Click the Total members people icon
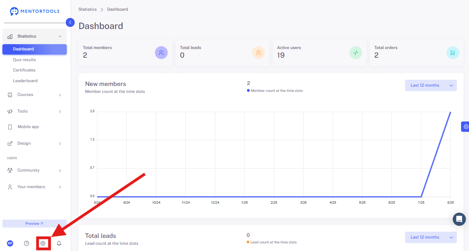 (162, 53)
